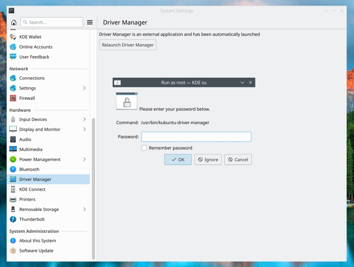Click inside the Password input field
Screen dimensions: 354x267
(x=196, y=136)
